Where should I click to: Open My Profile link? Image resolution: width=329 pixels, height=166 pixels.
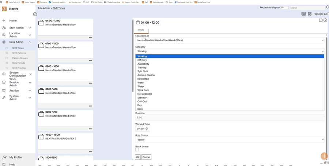[15, 157]
